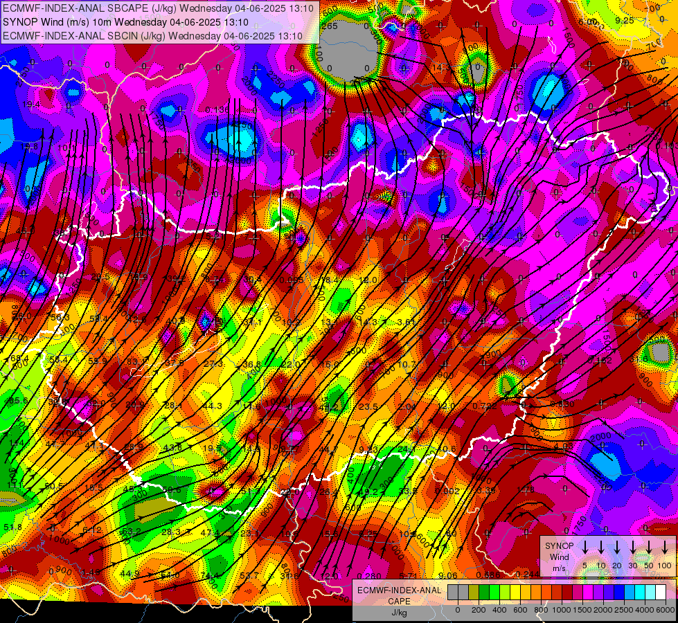Select the SBCIN title line at top
Screen dimensions: 678x623
click(152, 36)
